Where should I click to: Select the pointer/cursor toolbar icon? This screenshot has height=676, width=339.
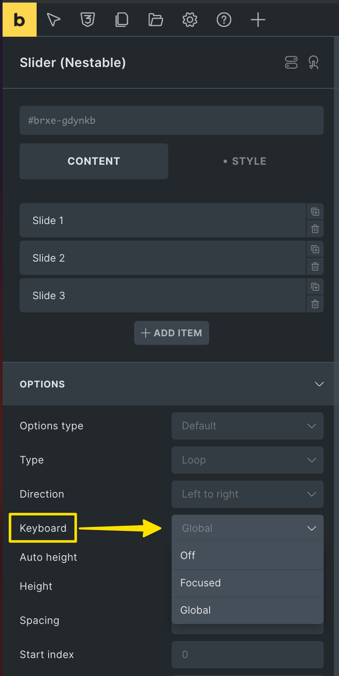[x=54, y=20]
